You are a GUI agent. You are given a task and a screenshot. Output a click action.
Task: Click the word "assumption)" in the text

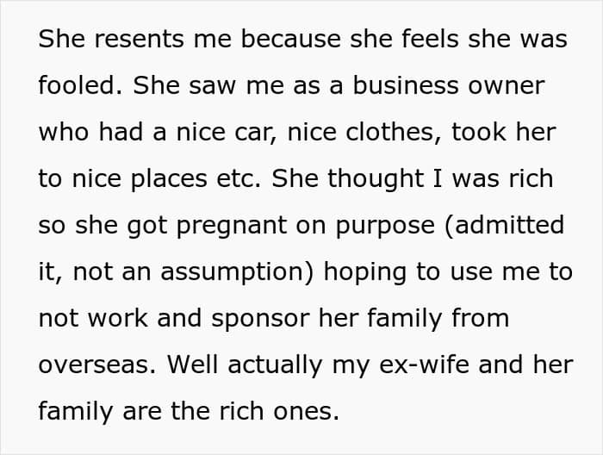point(237,272)
